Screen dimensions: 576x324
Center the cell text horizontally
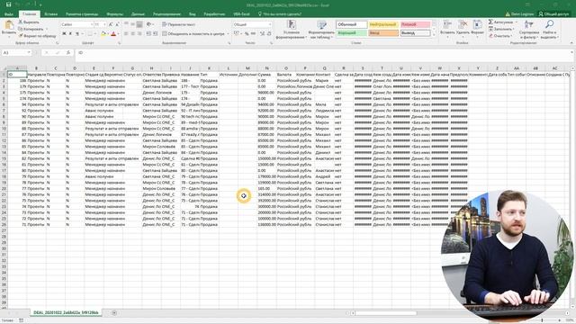(132, 34)
